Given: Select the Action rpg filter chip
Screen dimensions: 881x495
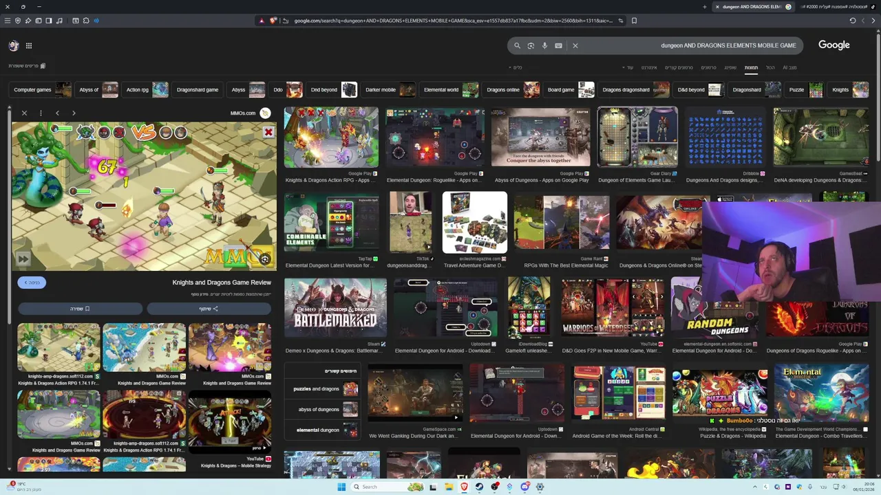Looking at the screenshot, I should point(146,89).
